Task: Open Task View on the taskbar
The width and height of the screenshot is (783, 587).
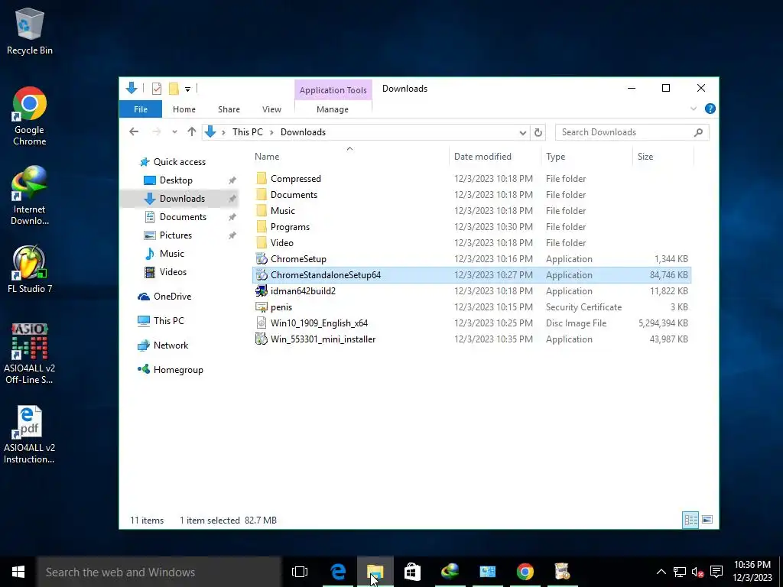Action: click(300, 572)
